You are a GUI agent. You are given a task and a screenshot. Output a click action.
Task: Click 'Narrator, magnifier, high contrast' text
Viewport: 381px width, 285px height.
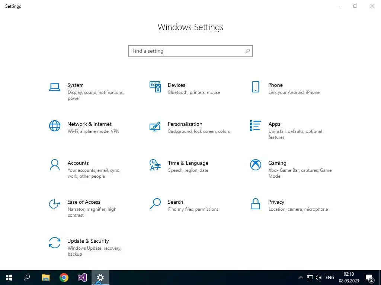point(92,212)
